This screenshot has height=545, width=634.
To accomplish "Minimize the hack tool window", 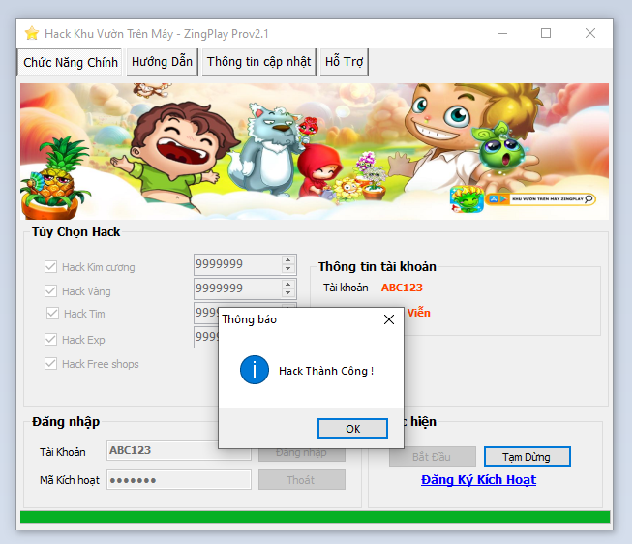I will (502, 33).
